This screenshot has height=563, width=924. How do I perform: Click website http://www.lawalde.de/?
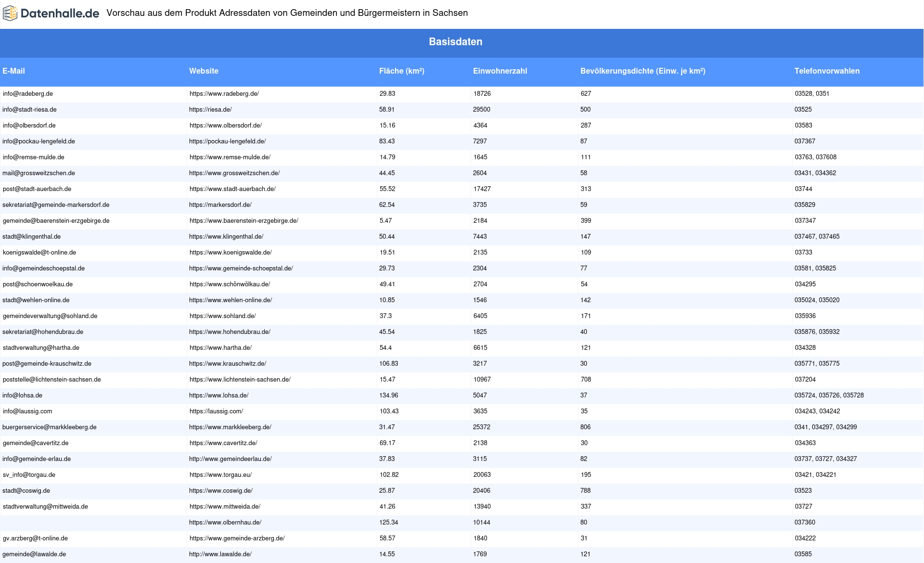220,554
